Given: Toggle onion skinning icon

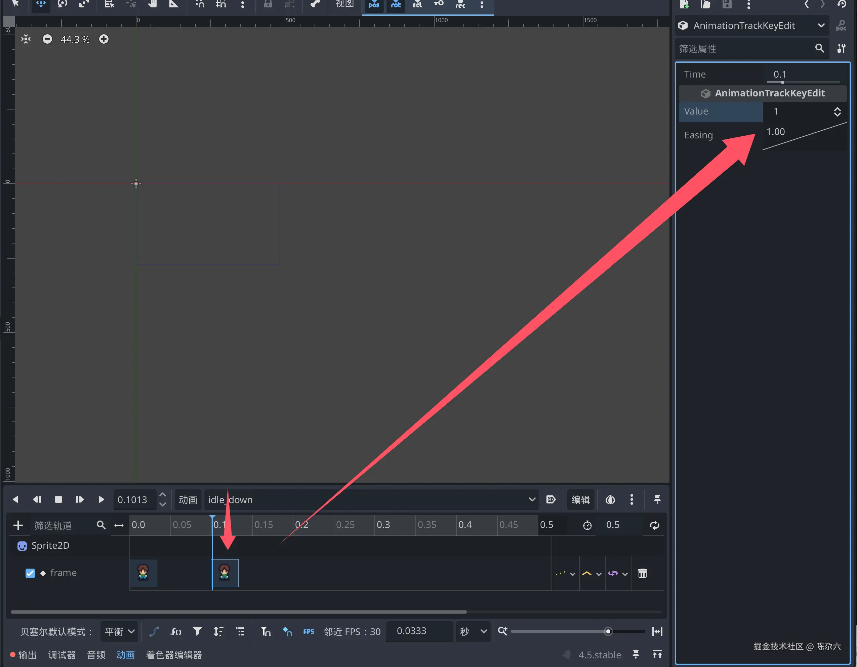Looking at the screenshot, I should 610,499.
